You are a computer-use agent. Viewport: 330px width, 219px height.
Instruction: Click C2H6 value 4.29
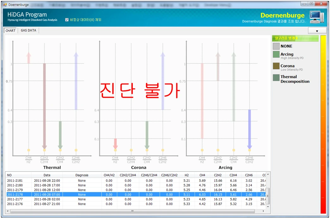point(249,199)
